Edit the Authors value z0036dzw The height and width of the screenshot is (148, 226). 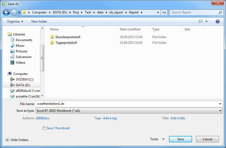(x=43, y=118)
